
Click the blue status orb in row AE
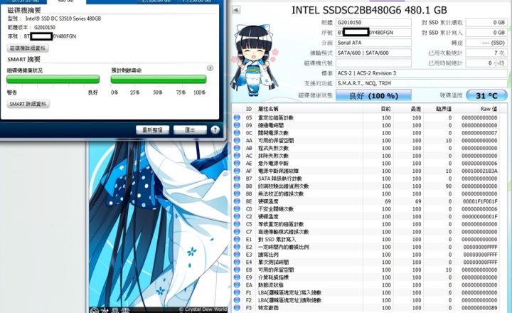coord(237,164)
